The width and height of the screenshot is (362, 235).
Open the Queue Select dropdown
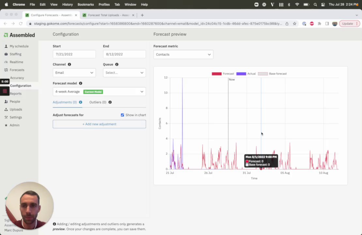125,72
